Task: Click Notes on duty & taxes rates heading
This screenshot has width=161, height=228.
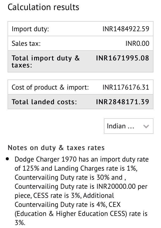Action: tap(56, 147)
